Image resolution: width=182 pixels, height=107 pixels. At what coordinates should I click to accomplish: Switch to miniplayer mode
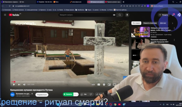[109, 85]
